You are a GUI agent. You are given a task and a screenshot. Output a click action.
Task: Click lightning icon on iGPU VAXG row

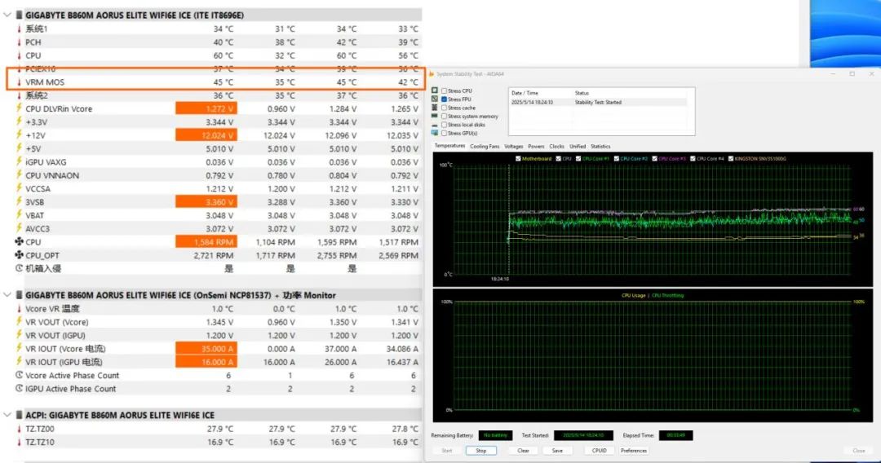pos(19,161)
